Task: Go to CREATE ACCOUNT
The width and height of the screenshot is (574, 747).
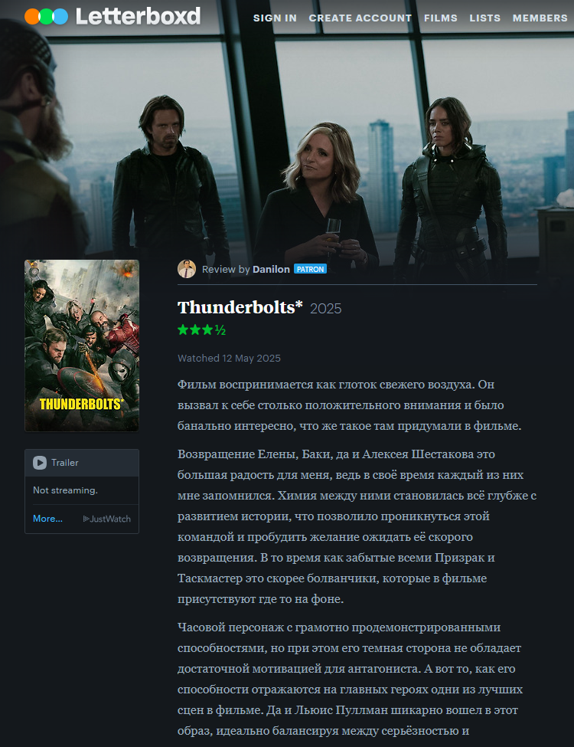Action: click(360, 18)
